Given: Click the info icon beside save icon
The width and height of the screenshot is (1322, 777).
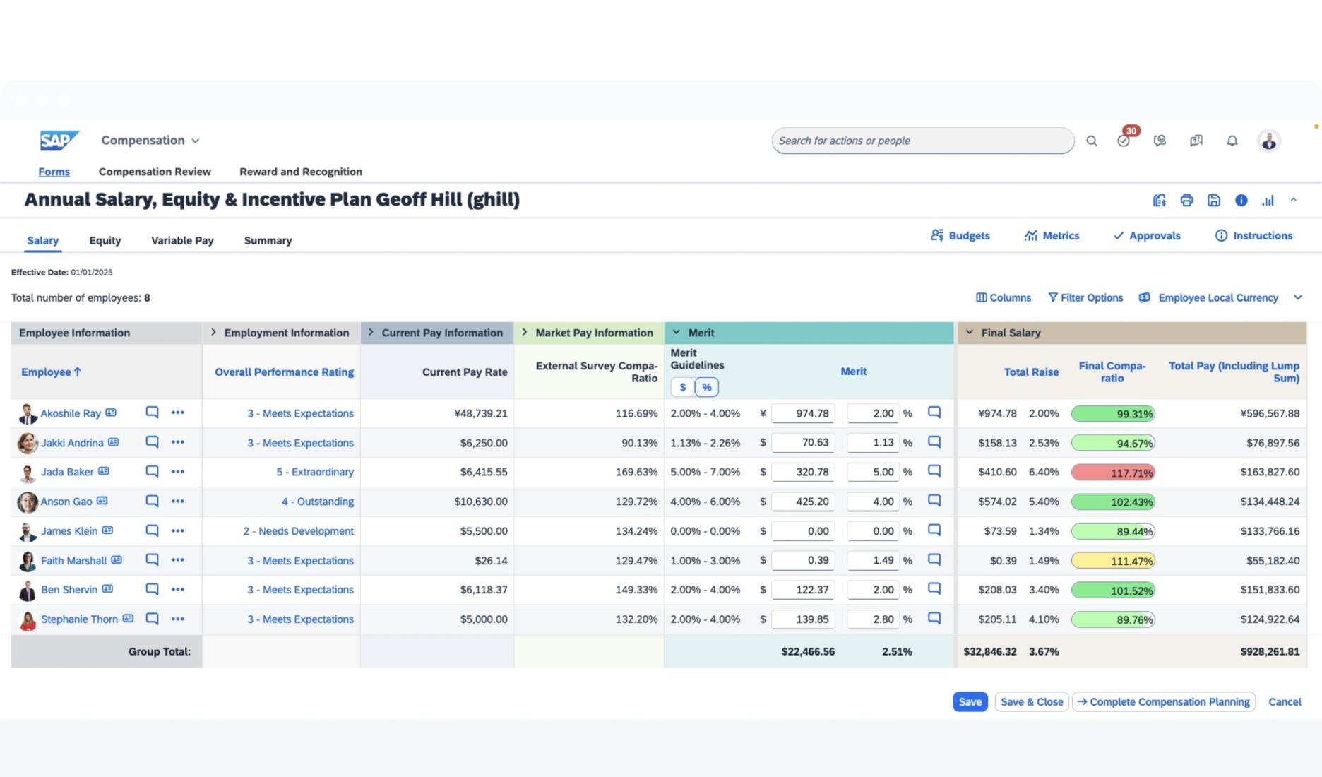Looking at the screenshot, I should pyautogui.click(x=1241, y=201).
